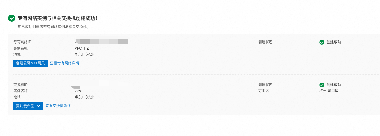The width and height of the screenshot is (380, 136).
Task: Select the VPC_HZ instance name
Action: [82, 48]
